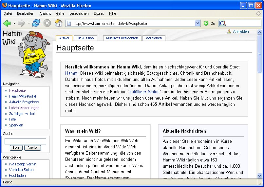This screenshot has height=187, width=264.
Task: Click the page scrollbar down arrow
Action: [x=260, y=176]
